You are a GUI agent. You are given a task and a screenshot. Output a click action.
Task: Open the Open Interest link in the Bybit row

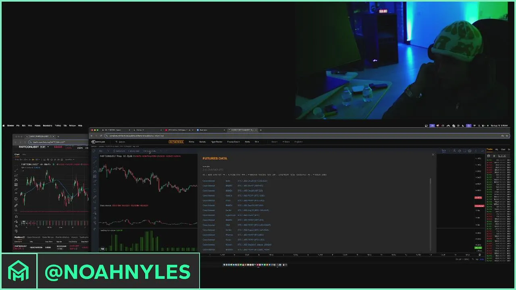(x=209, y=181)
